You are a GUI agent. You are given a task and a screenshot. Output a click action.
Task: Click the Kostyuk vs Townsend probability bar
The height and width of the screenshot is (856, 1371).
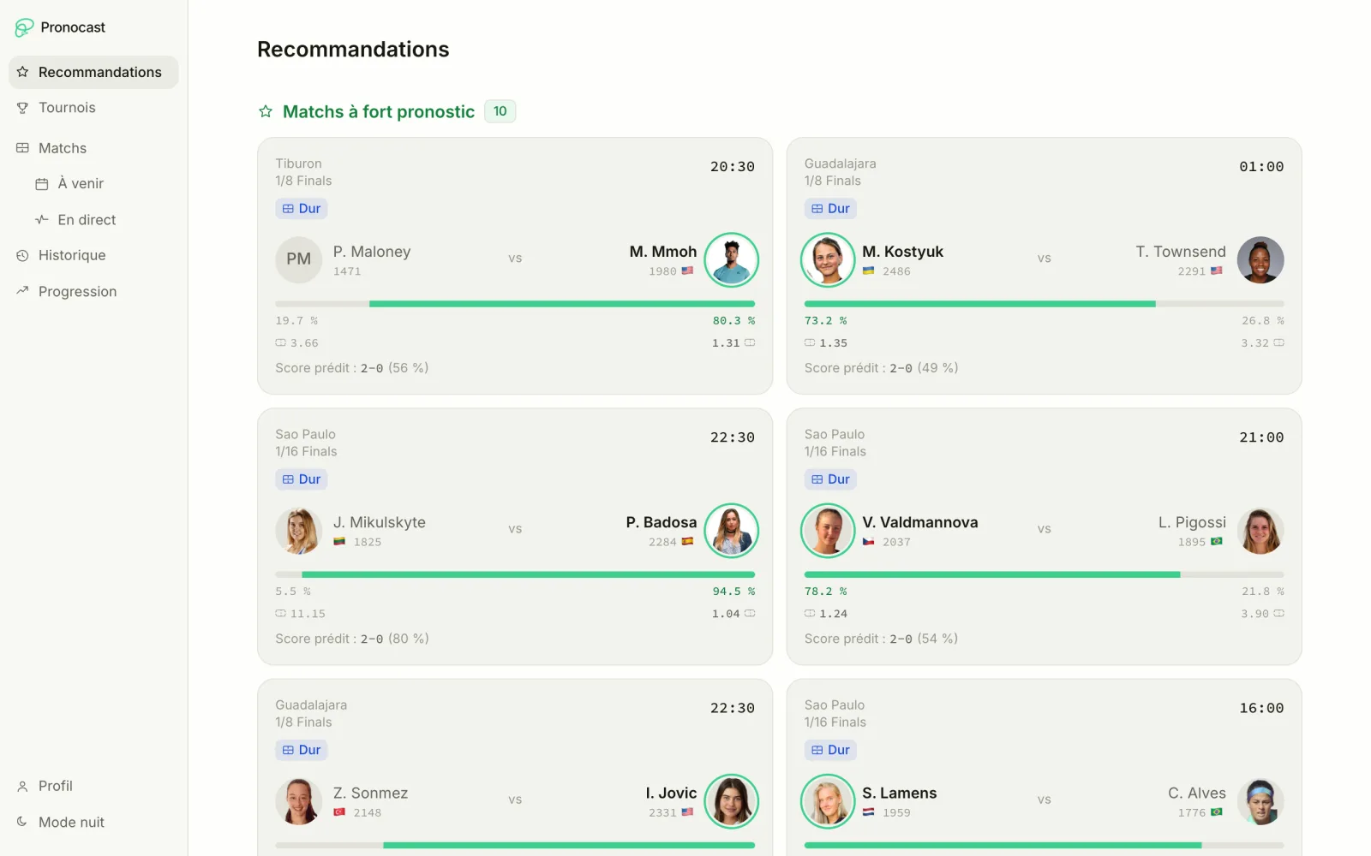[1044, 304]
